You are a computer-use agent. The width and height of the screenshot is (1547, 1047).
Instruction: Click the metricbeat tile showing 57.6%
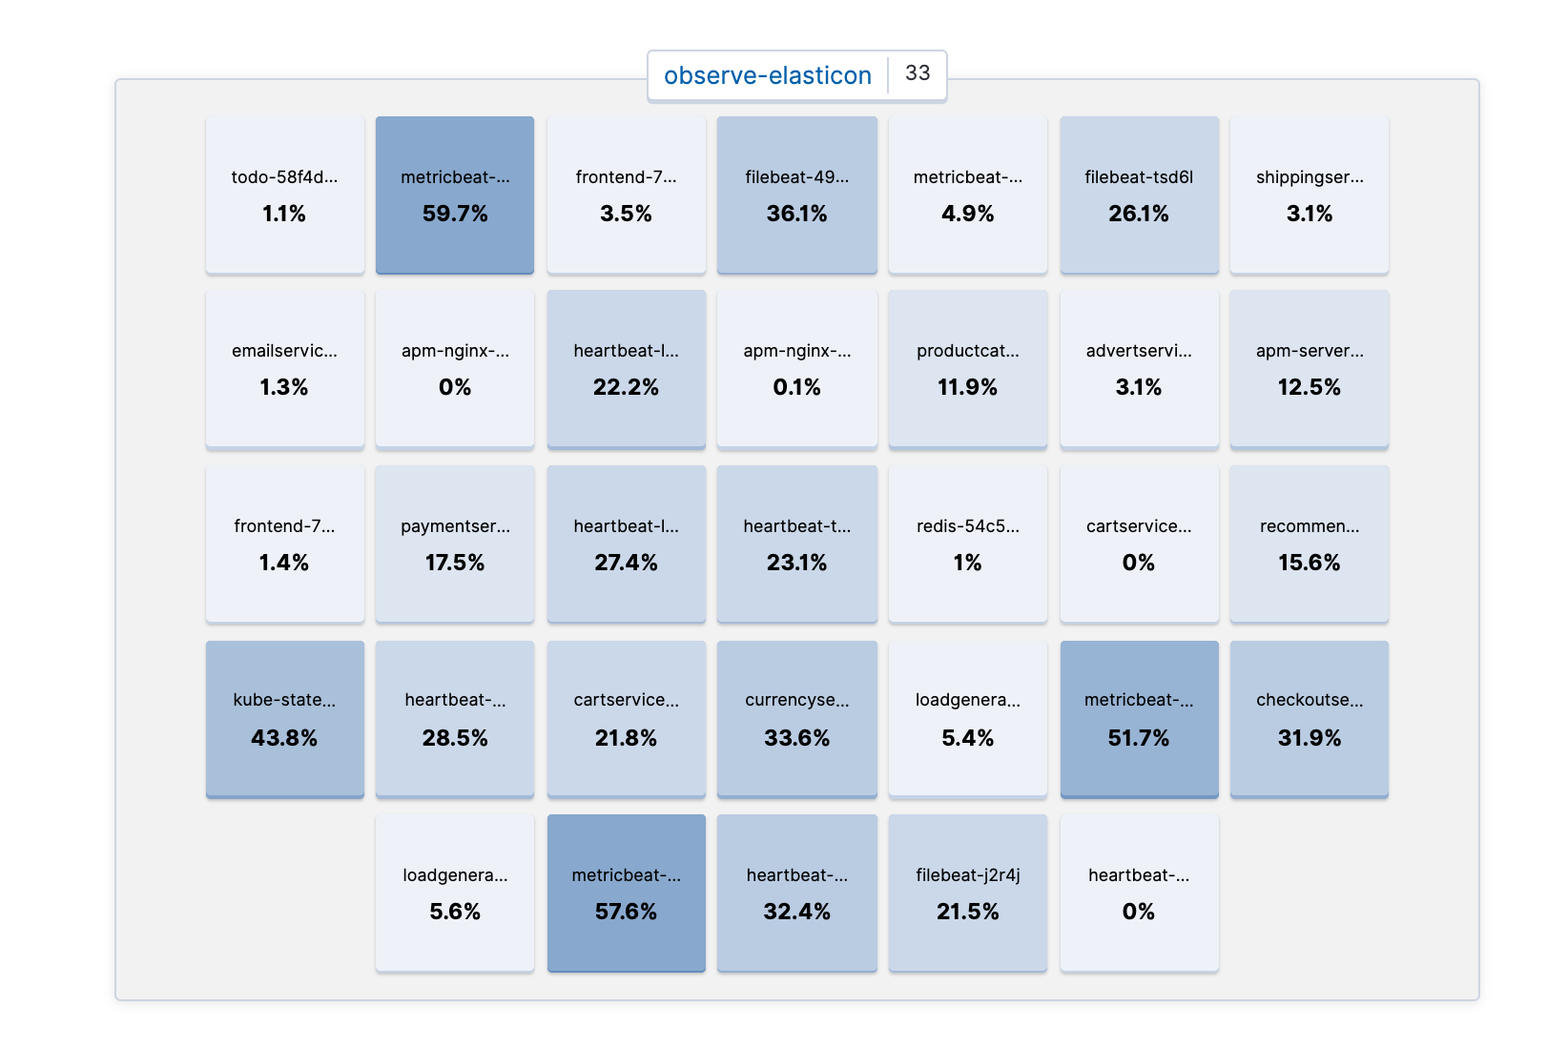626,893
